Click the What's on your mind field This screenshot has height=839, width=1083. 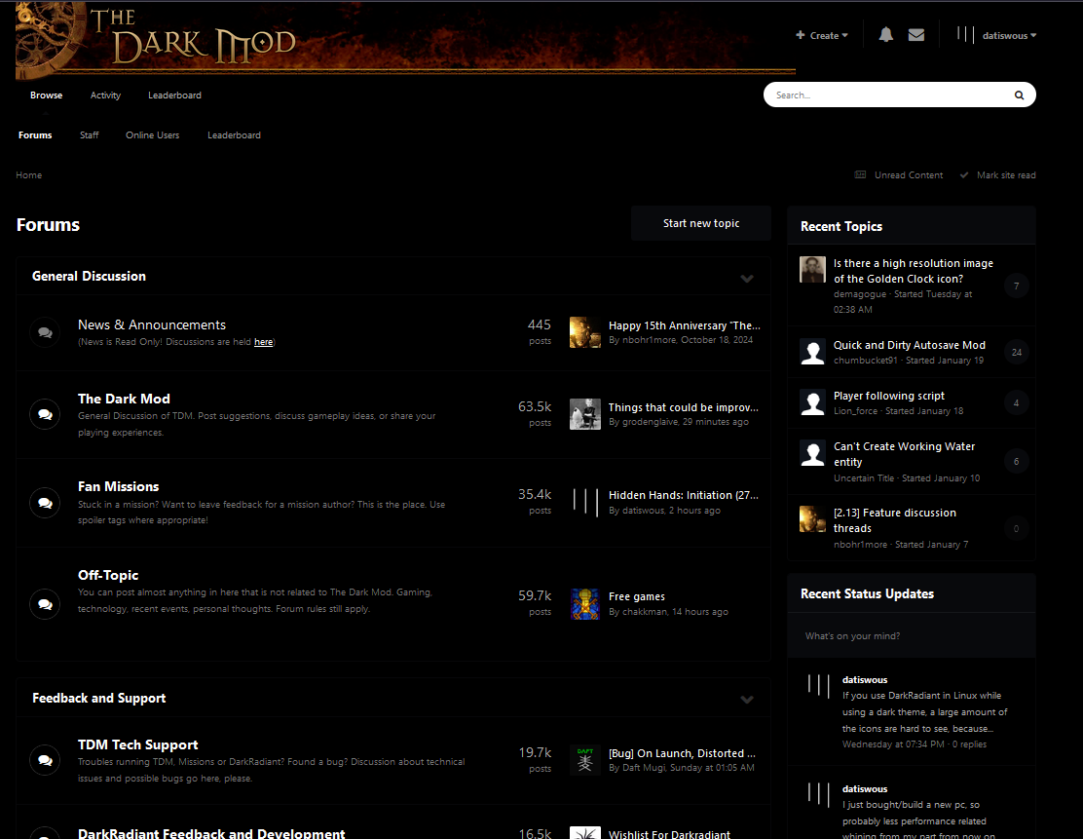pyautogui.click(x=912, y=635)
